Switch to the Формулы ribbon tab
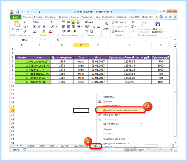 tap(63, 17)
